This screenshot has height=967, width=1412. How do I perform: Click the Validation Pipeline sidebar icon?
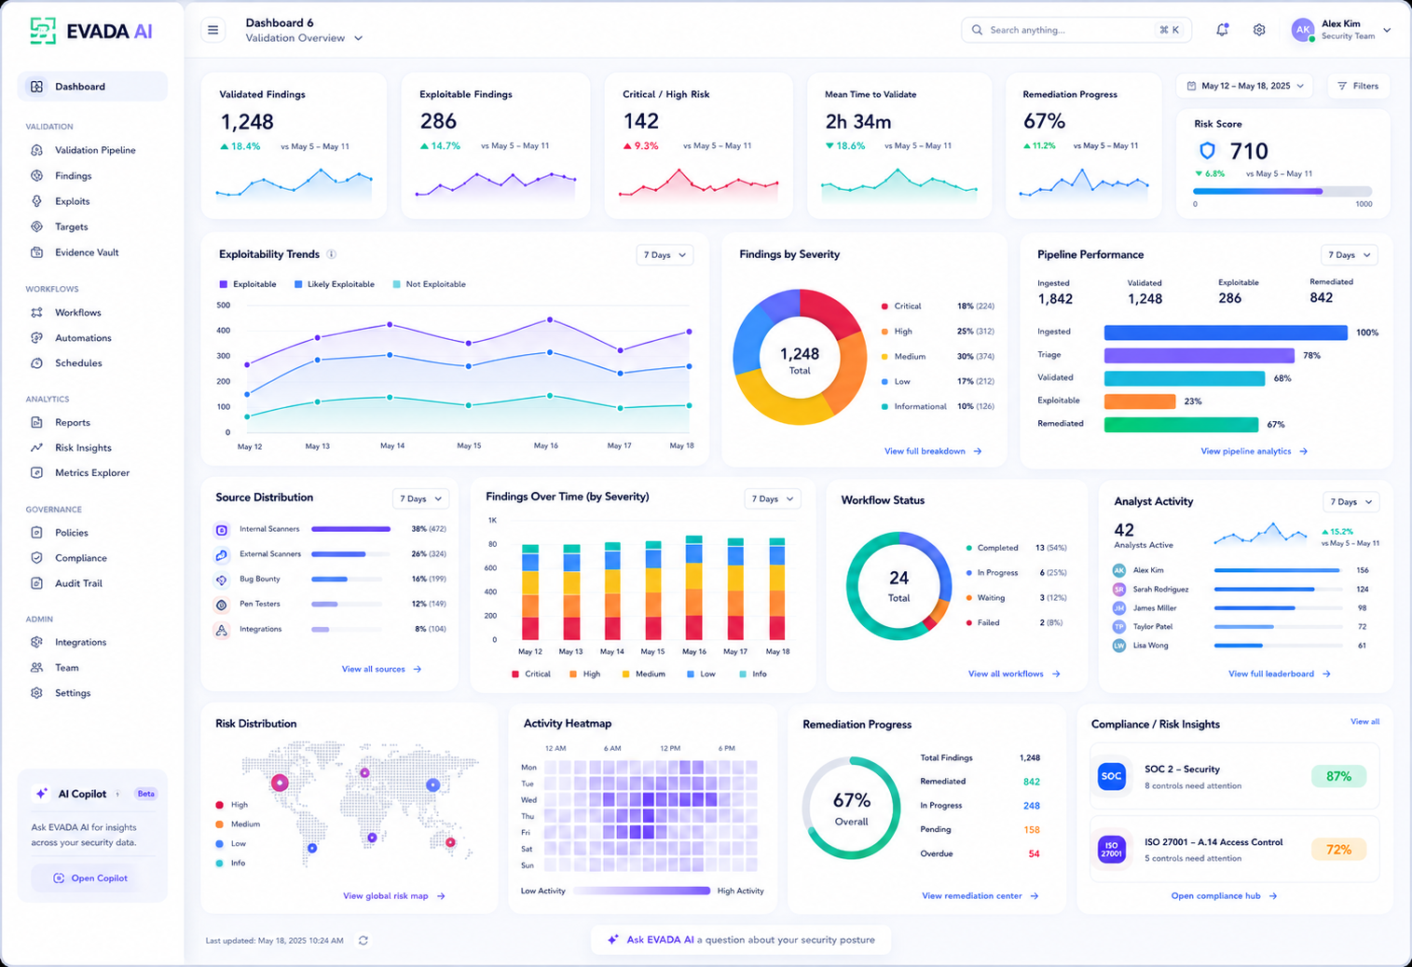pos(37,150)
